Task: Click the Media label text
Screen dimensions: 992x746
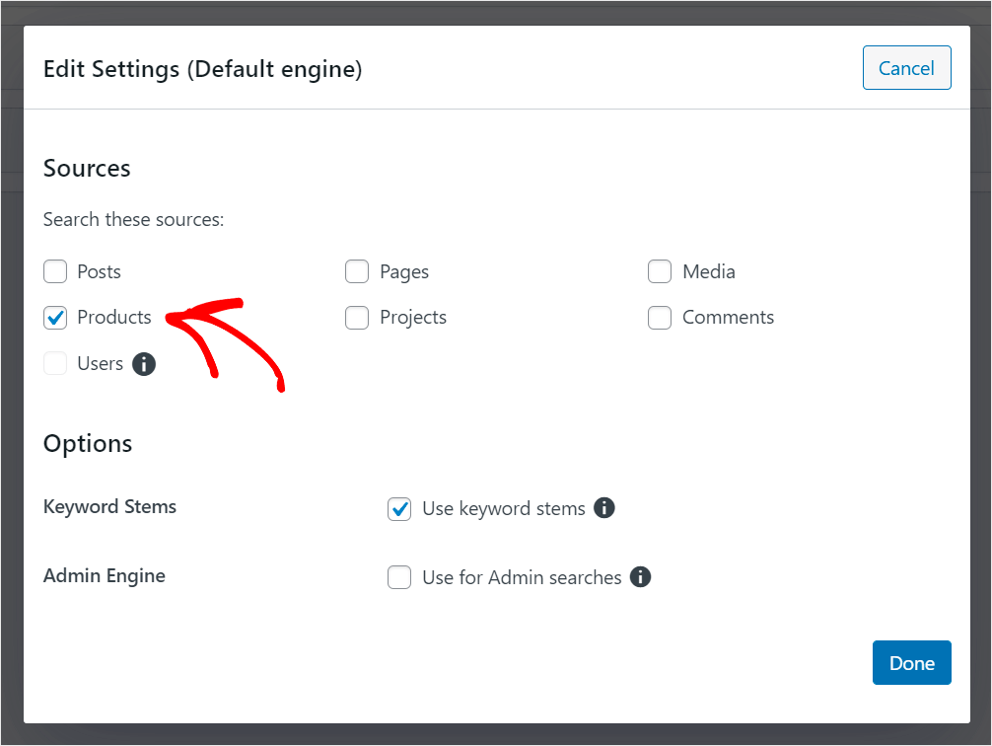Action: point(709,271)
